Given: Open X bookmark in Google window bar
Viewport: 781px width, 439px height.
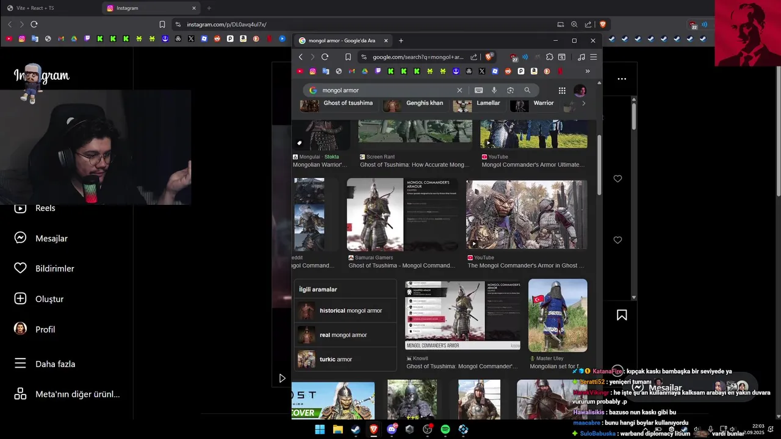Looking at the screenshot, I should point(482,71).
